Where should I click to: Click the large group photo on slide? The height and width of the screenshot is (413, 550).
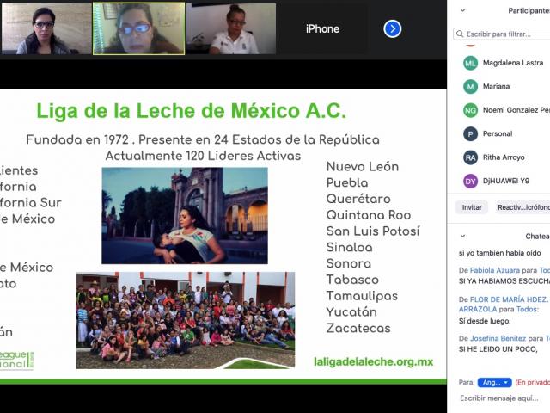click(186, 320)
